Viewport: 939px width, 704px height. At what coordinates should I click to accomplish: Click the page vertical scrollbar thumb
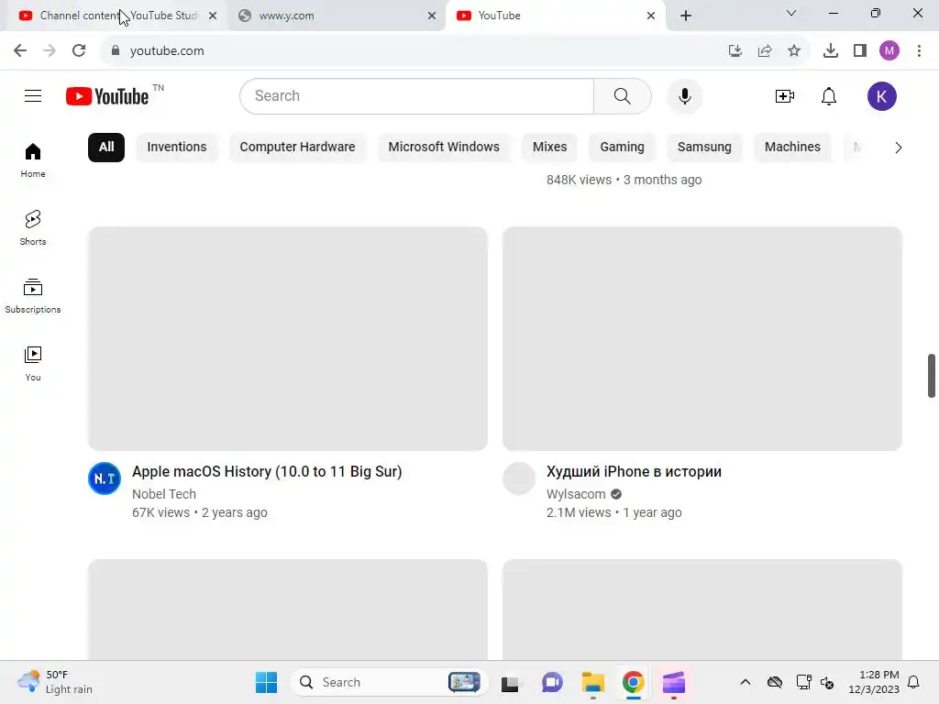[x=932, y=375]
